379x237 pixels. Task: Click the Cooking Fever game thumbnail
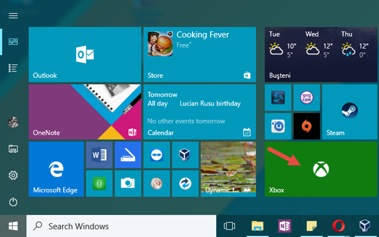(160, 44)
